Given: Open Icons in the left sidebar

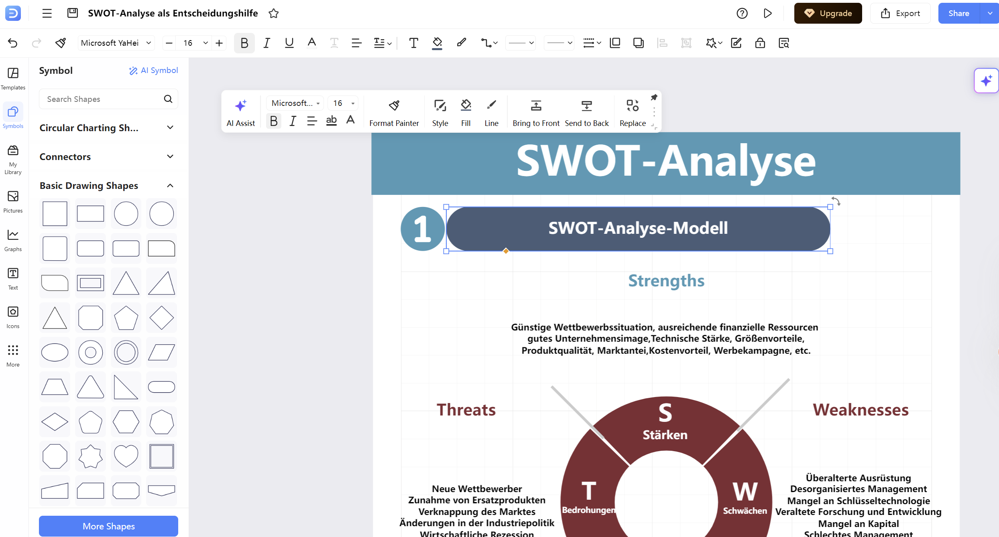Looking at the screenshot, I should [13, 317].
